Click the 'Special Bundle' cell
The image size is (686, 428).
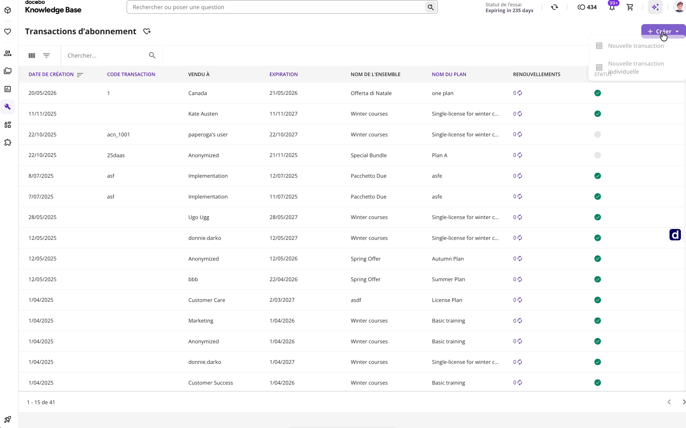[369, 155]
